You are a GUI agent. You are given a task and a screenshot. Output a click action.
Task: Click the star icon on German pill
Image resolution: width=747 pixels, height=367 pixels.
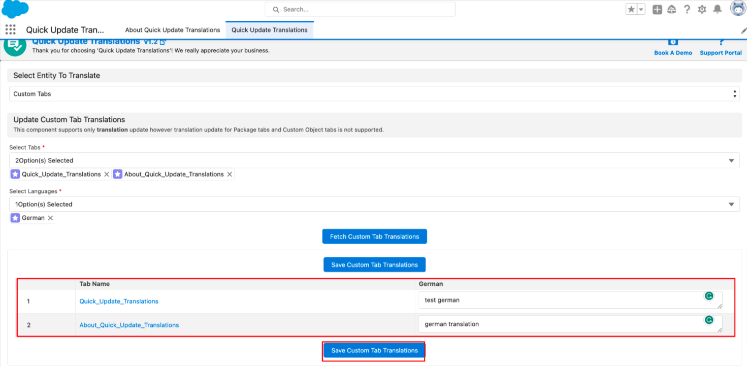click(x=15, y=218)
